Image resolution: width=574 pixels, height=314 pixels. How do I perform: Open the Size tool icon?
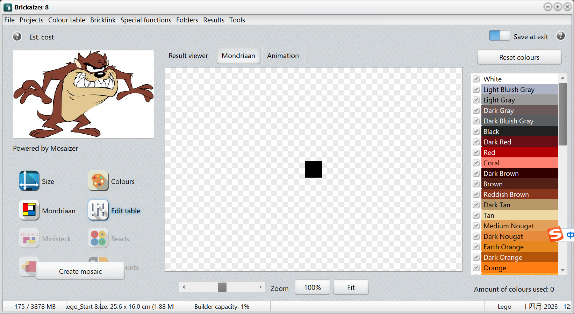pyautogui.click(x=29, y=181)
